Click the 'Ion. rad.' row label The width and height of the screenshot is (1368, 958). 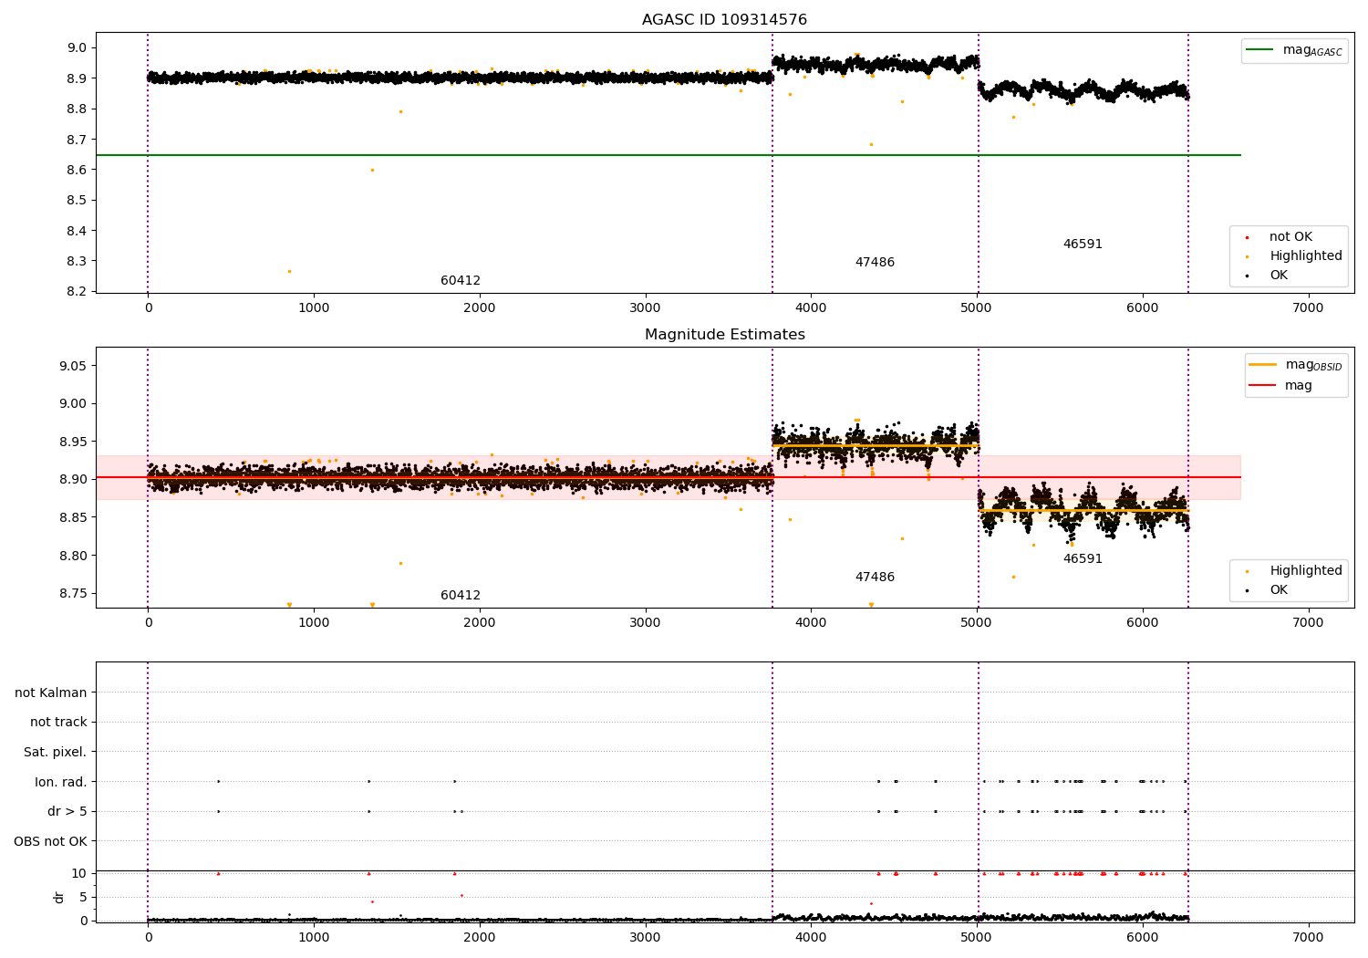click(61, 782)
